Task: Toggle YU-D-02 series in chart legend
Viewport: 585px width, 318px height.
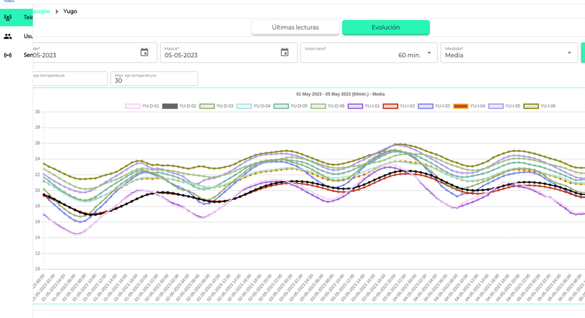Action: point(179,106)
